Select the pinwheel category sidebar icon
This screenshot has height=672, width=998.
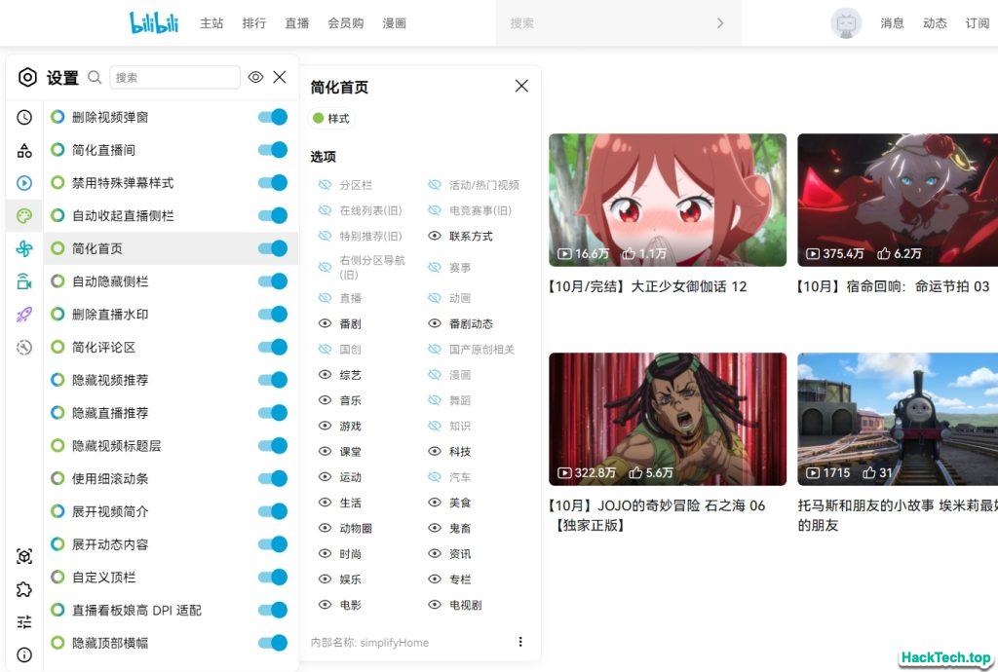[x=24, y=248]
